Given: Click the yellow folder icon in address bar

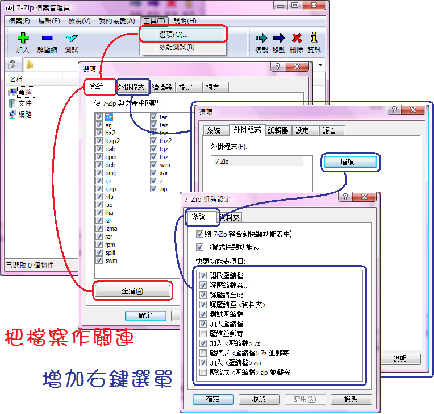Looking at the screenshot, I should (29, 64).
